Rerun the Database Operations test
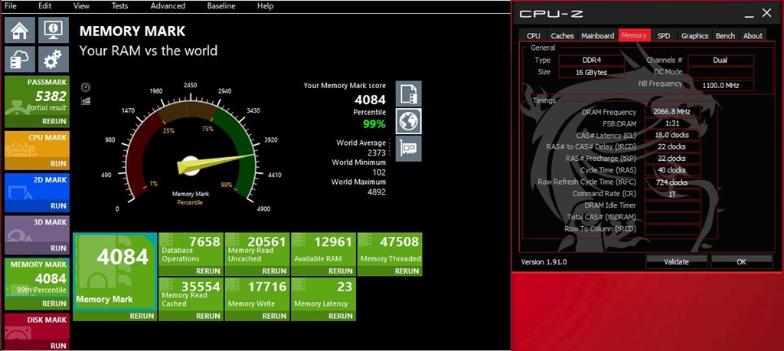The image size is (784, 351). [x=208, y=271]
